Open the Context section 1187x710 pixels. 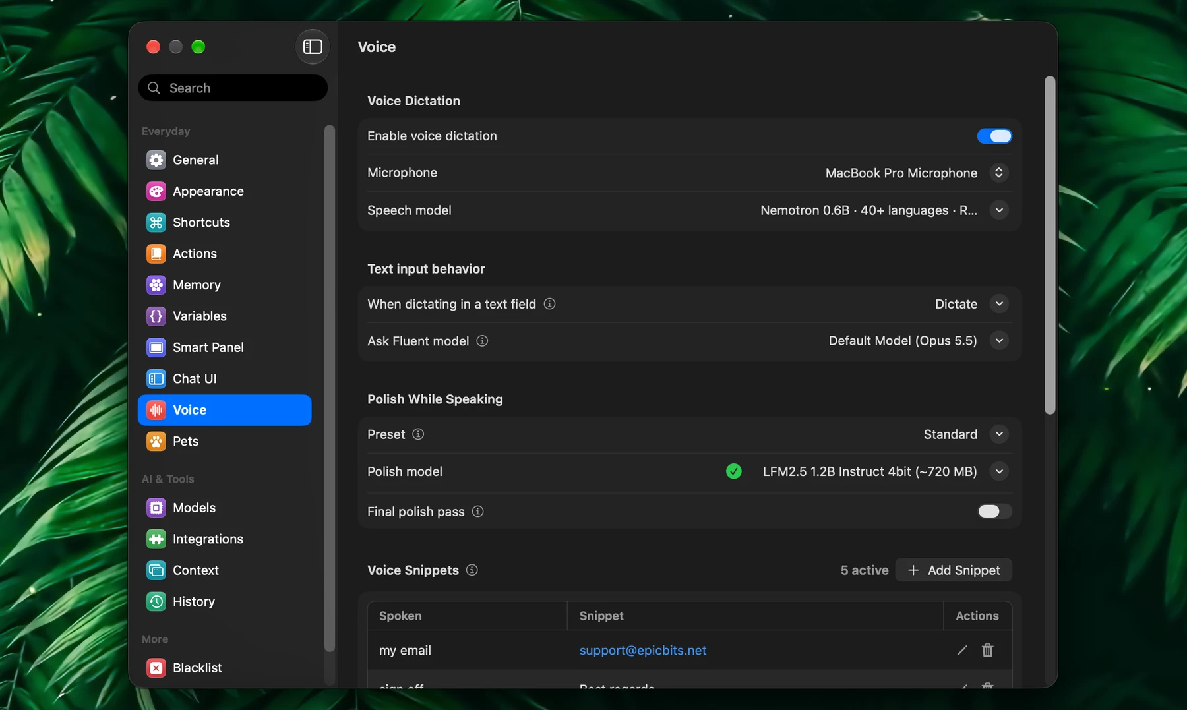(x=224, y=570)
